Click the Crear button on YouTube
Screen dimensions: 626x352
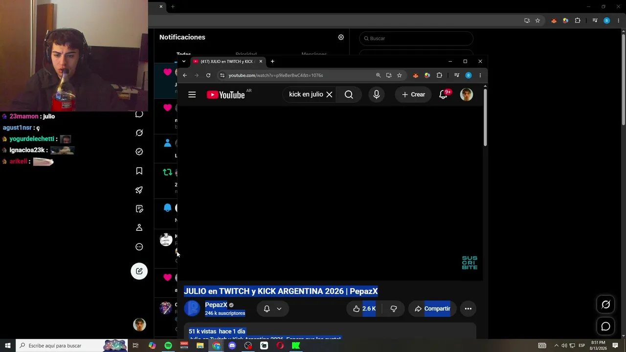tap(413, 95)
